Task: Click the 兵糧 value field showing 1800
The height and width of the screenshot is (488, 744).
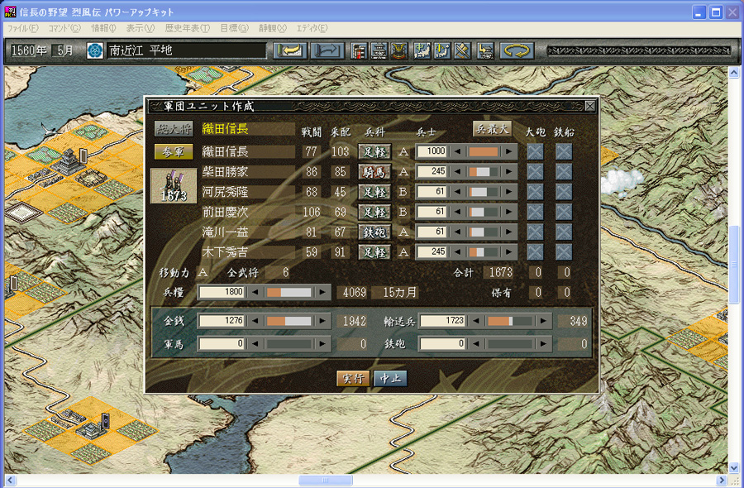Action: [x=222, y=293]
